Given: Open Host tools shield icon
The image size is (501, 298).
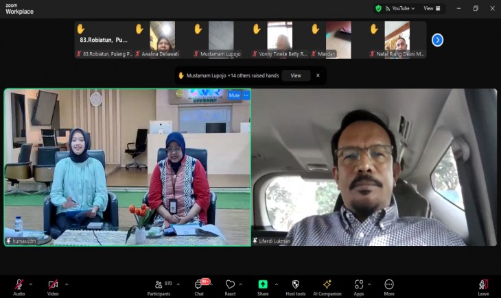Looking at the screenshot, I should click(296, 284).
